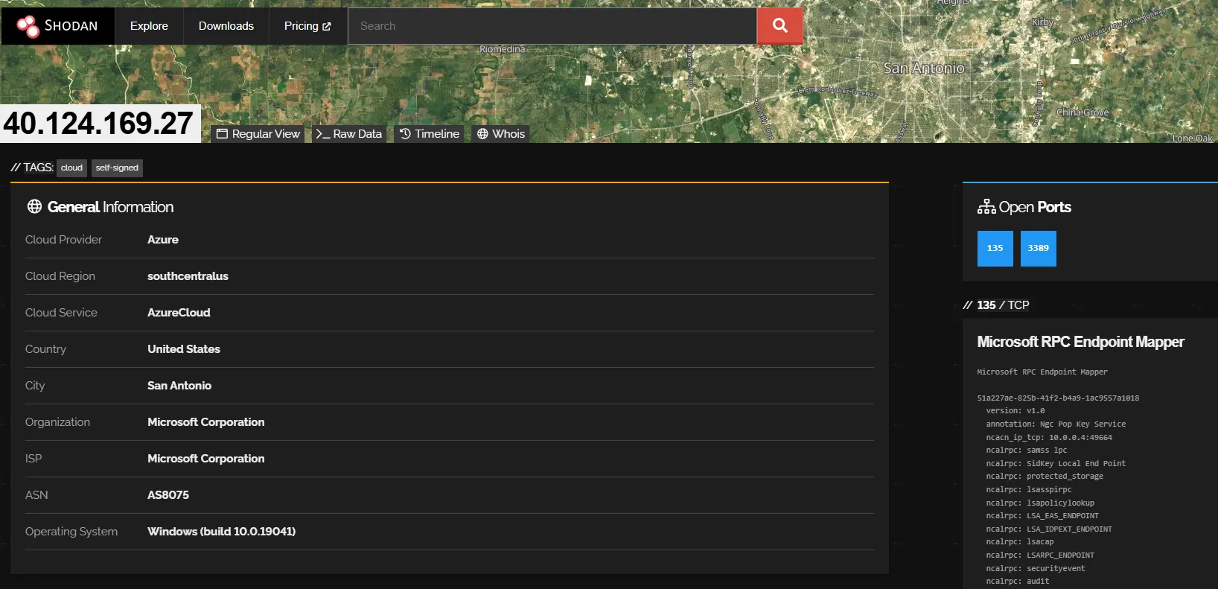This screenshot has width=1218, height=589.
Task: Click the Cloud Provider label
Action: [x=63, y=240]
